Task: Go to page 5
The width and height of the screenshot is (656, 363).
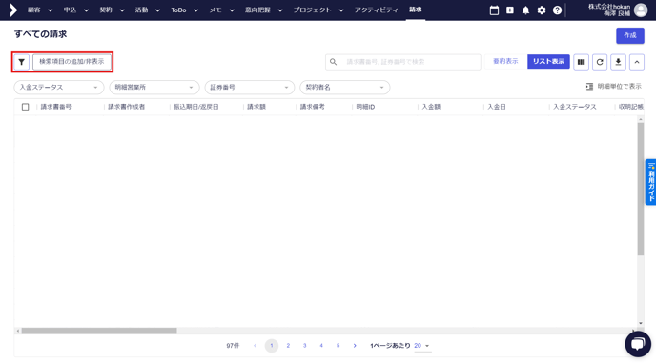Action: point(338,346)
